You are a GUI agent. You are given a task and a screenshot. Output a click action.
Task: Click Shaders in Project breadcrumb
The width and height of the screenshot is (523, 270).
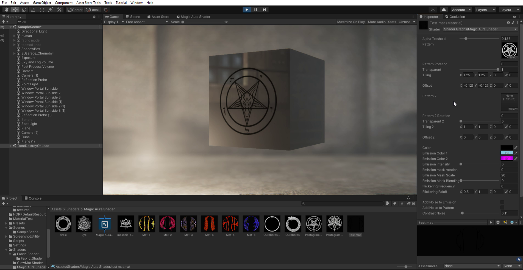coord(73,209)
